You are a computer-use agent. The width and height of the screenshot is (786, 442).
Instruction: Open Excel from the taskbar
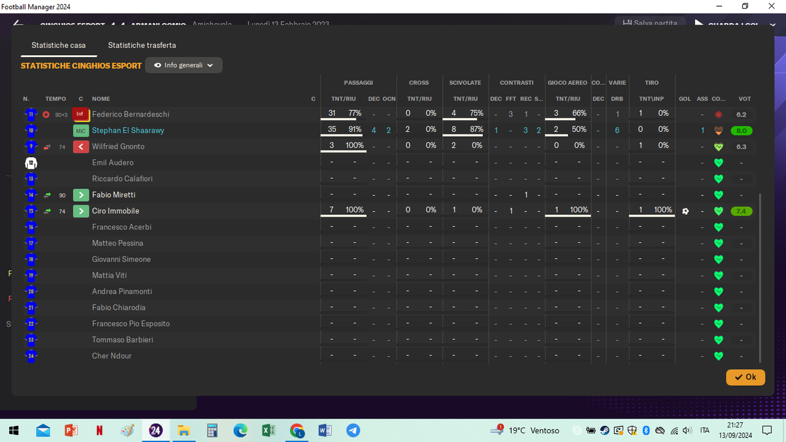click(268, 430)
